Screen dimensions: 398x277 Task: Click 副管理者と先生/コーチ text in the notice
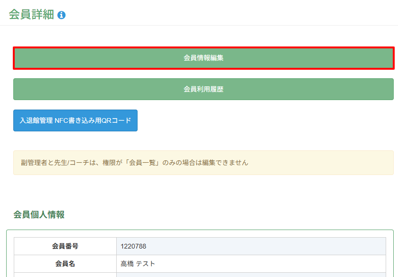52,163
